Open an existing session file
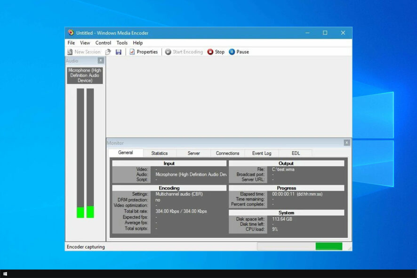 [x=107, y=52]
